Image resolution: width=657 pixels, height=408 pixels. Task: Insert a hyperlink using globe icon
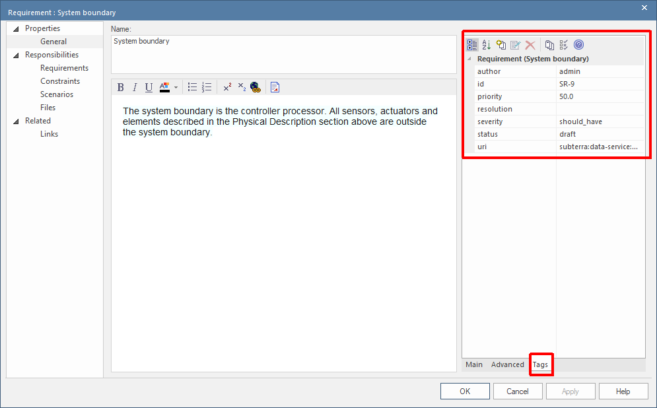pyautogui.click(x=256, y=87)
